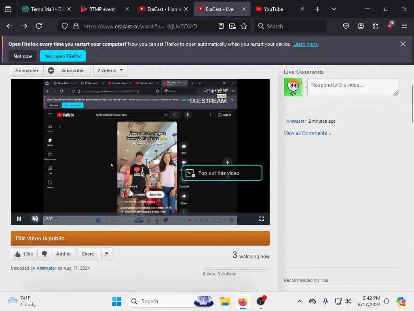The width and height of the screenshot is (414, 311).
Task: Click the Add to button
Action: click(63, 254)
